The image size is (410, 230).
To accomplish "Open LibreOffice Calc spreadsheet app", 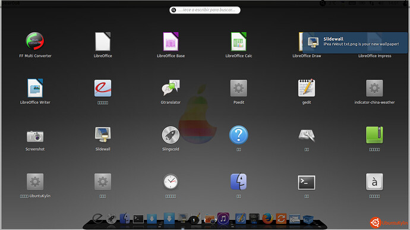I will [238, 42].
